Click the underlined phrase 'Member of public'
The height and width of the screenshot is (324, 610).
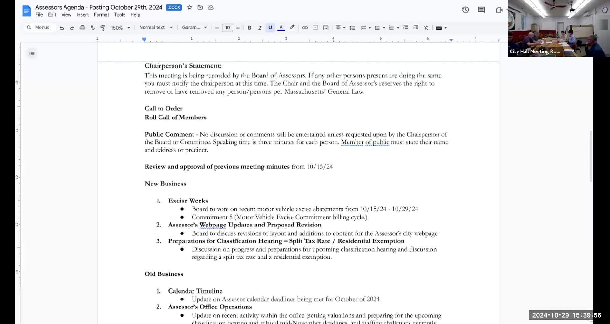point(365,142)
